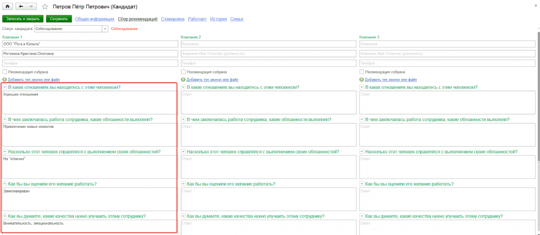Click answer box containing Привлечение новых клиентов
The height and width of the screenshot is (235, 540).
[x=90, y=135]
